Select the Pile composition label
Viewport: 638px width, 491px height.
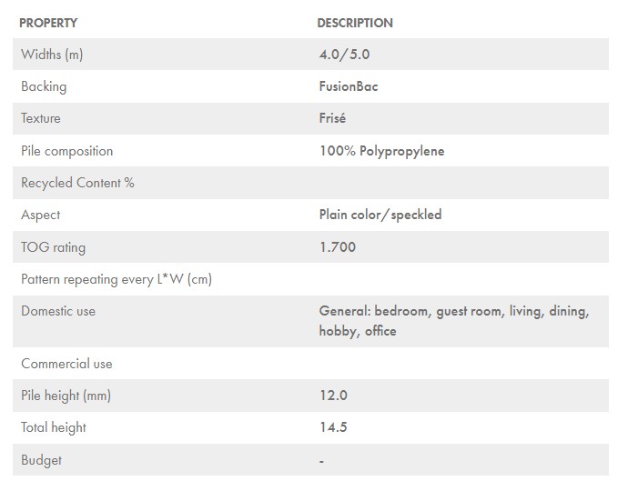click(66, 151)
